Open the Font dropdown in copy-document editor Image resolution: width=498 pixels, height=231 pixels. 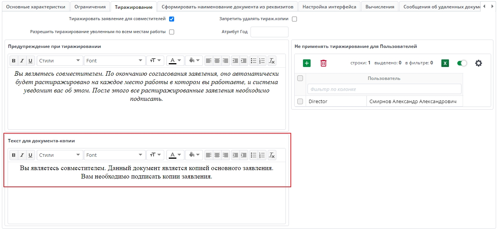click(114, 155)
